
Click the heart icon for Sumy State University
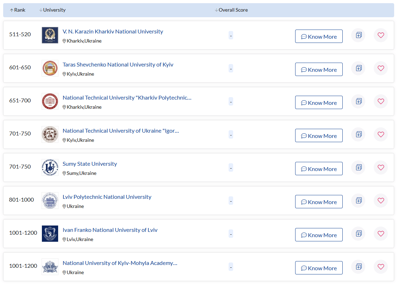[381, 167]
